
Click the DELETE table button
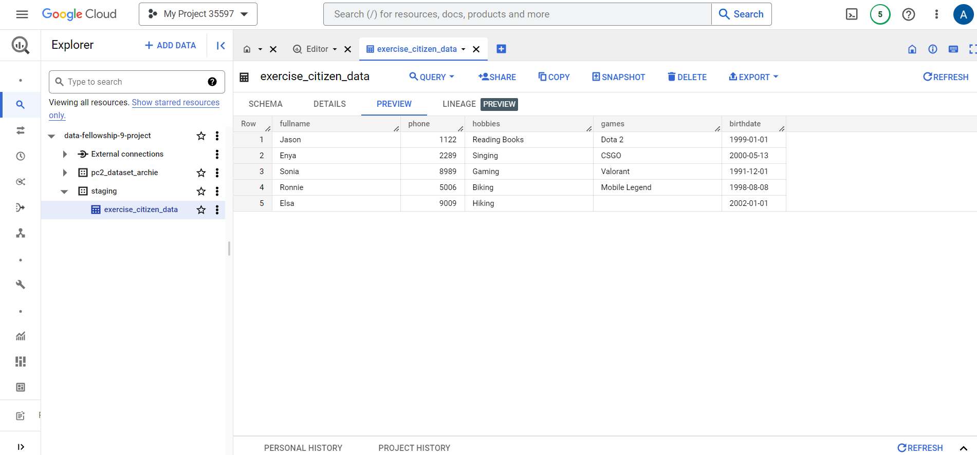pyautogui.click(x=687, y=77)
